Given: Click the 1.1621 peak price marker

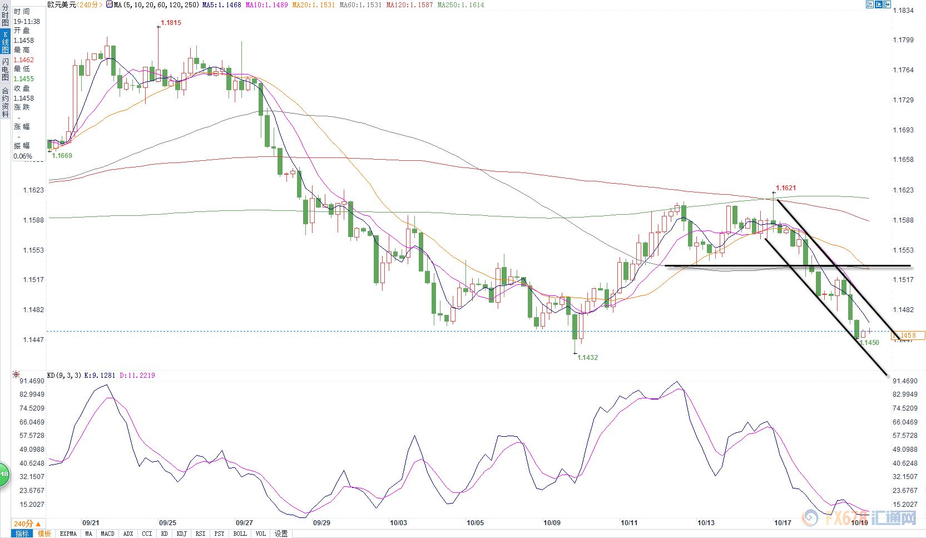Looking at the screenshot, I should coord(786,188).
